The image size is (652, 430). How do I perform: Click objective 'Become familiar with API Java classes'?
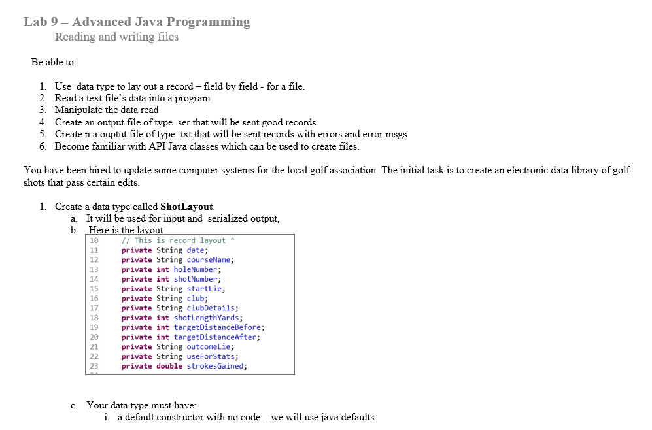coord(207,146)
